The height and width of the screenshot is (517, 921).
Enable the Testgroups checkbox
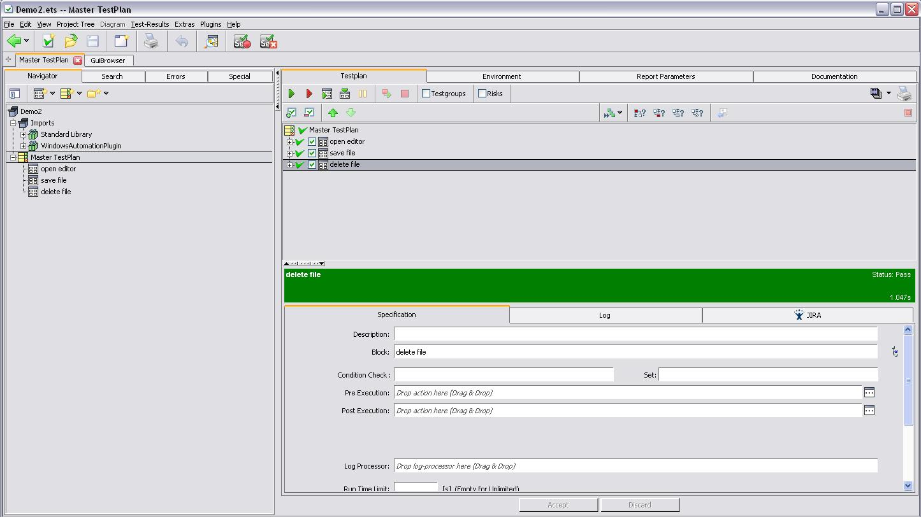(426, 94)
